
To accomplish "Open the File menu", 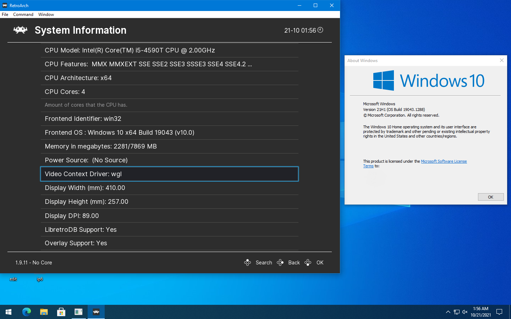I will 5,15.
